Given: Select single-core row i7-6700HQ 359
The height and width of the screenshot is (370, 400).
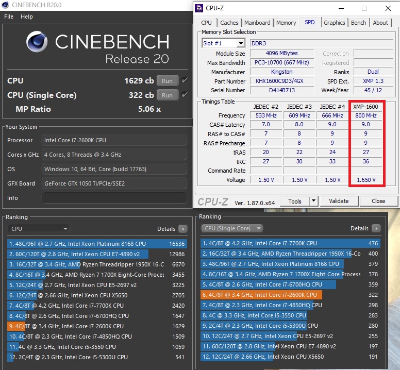Looking at the screenshot, I should tap(291, 284).
